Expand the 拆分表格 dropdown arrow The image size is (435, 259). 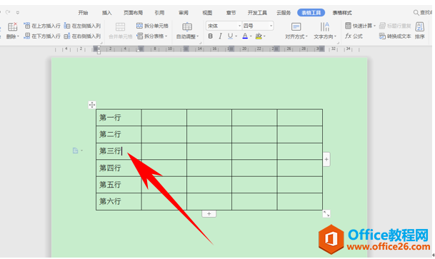[x=166, y=36]
